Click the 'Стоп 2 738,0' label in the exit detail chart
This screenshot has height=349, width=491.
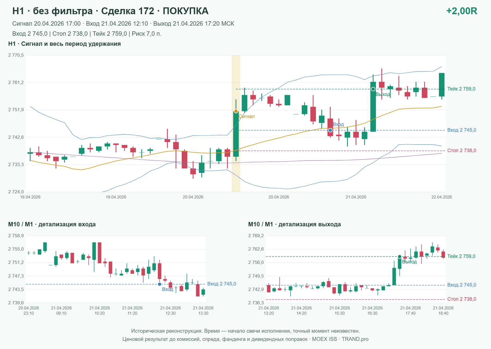tap(462, 299)
